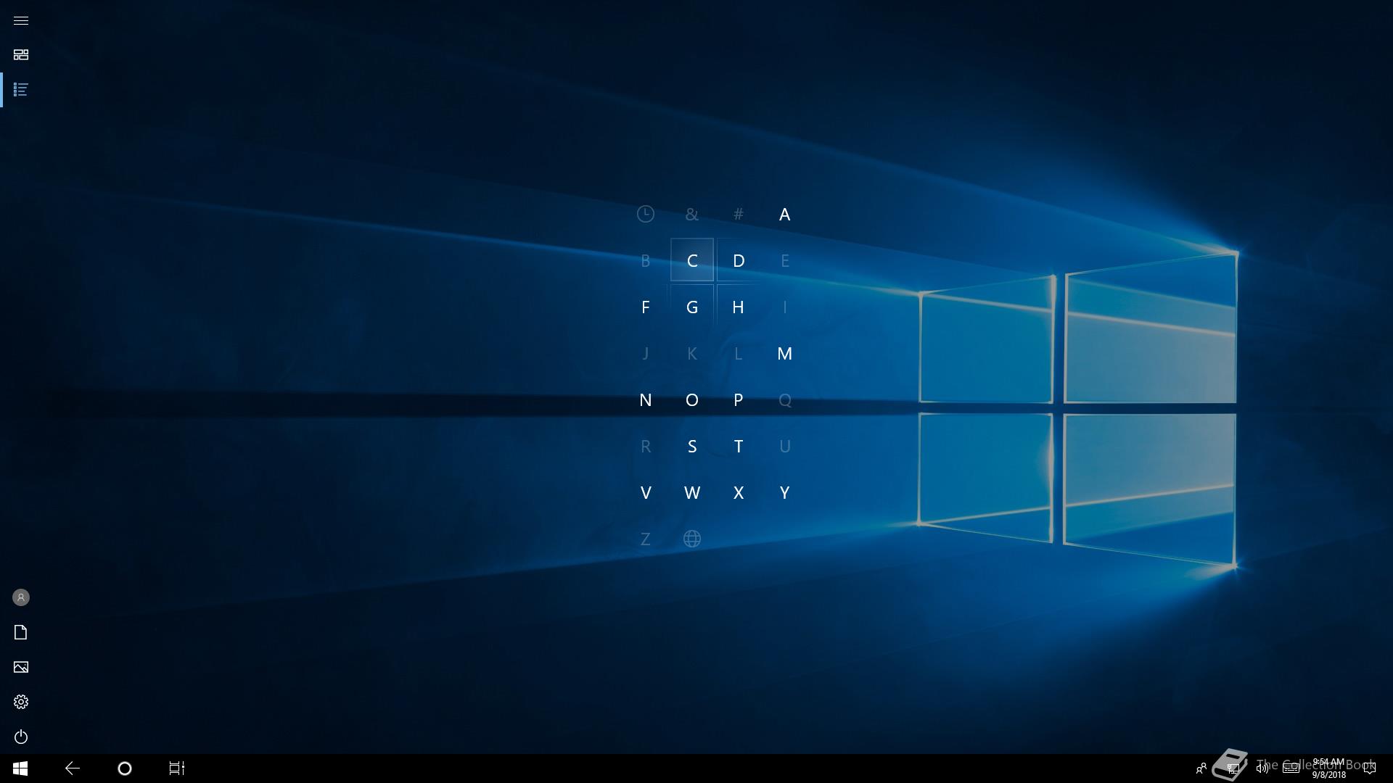Screen dimensions: 1393x783
Task: Open Settings gear in Start sidebar
Action: [x=21, y=702]
